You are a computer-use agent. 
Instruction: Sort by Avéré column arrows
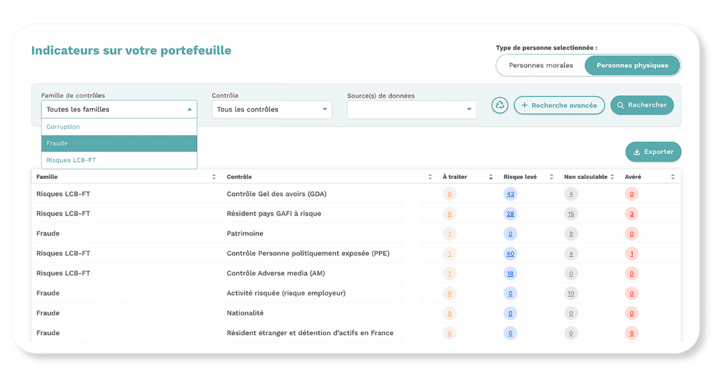tap(672, 177)
